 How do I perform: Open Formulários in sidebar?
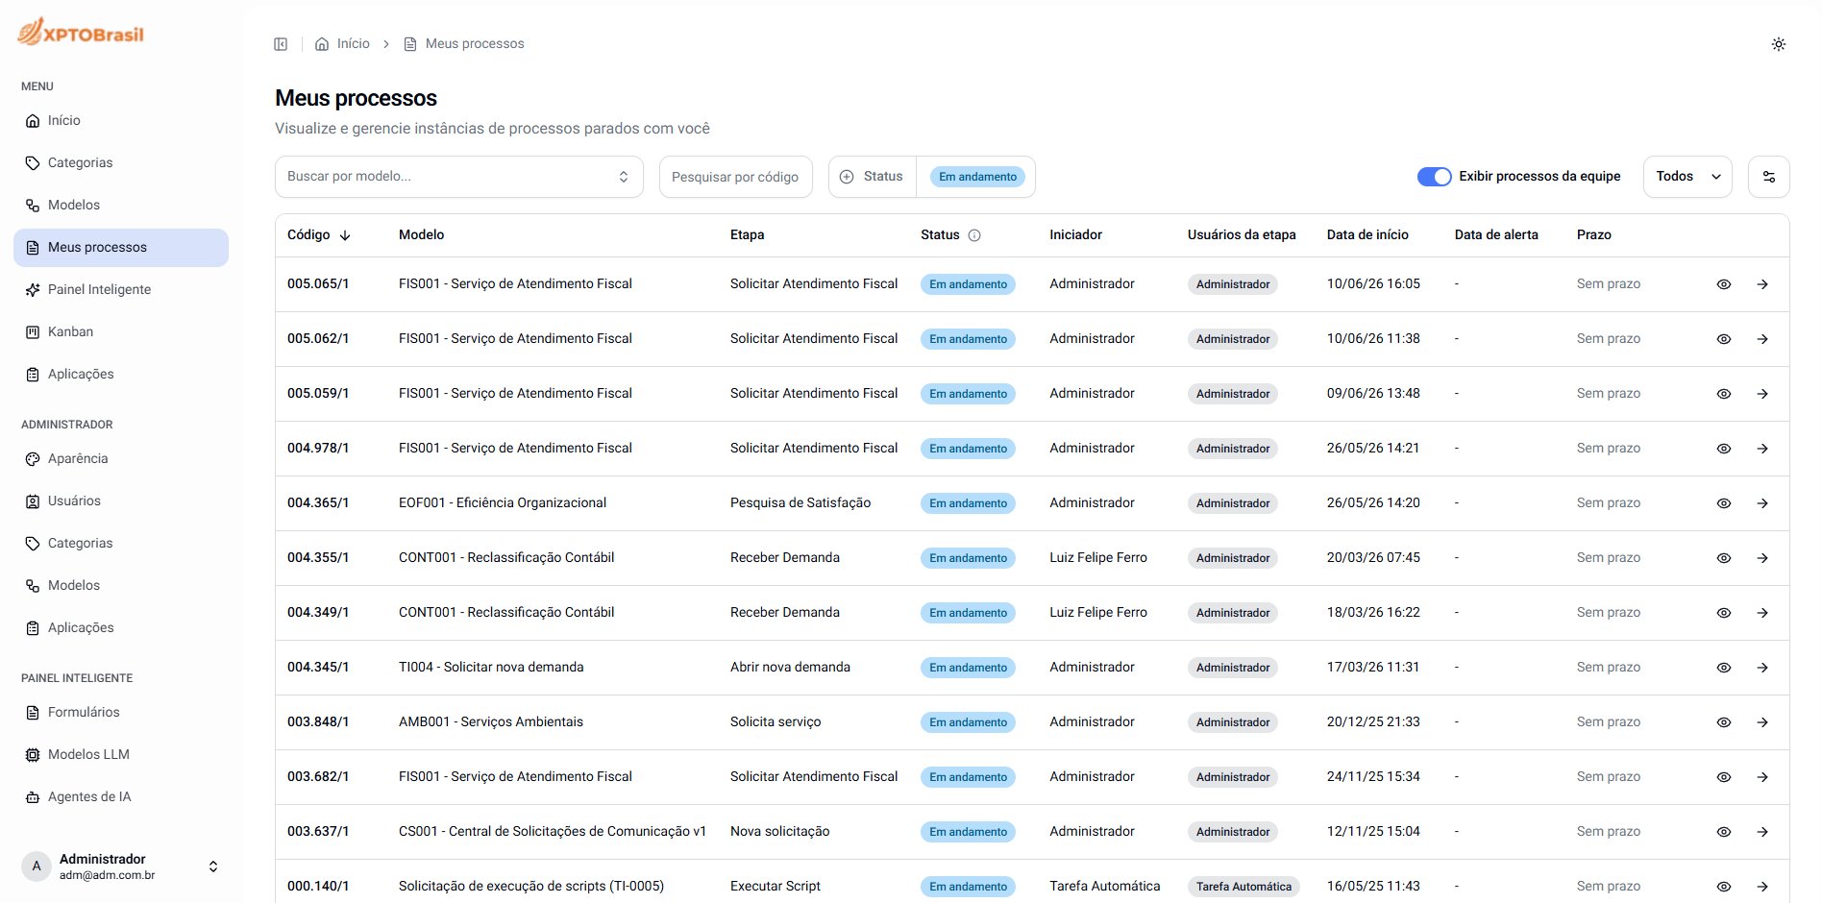point(121,713)
